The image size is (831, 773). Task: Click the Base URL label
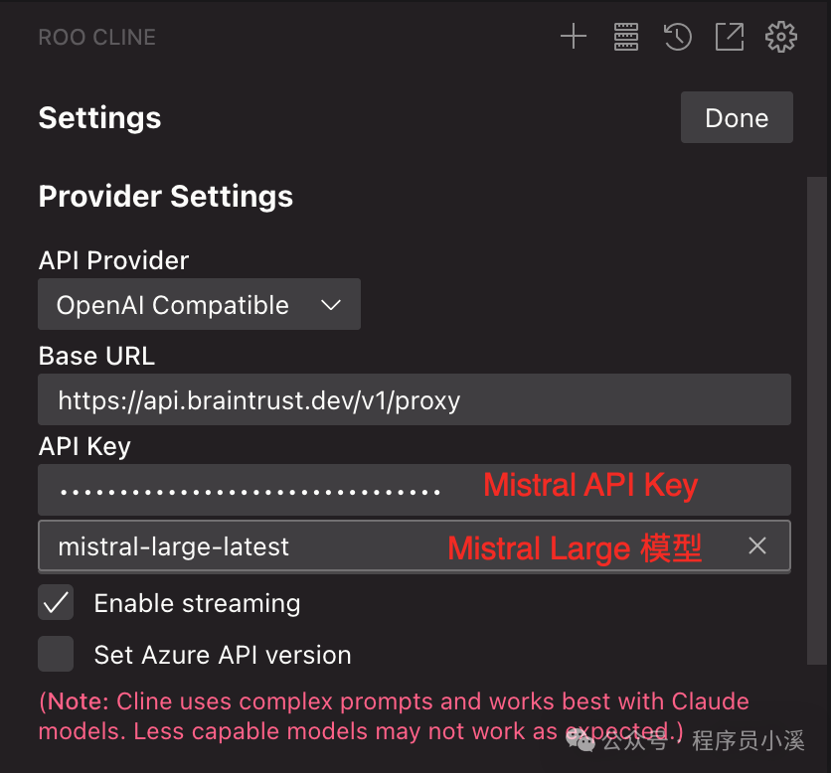coord(96,356)
